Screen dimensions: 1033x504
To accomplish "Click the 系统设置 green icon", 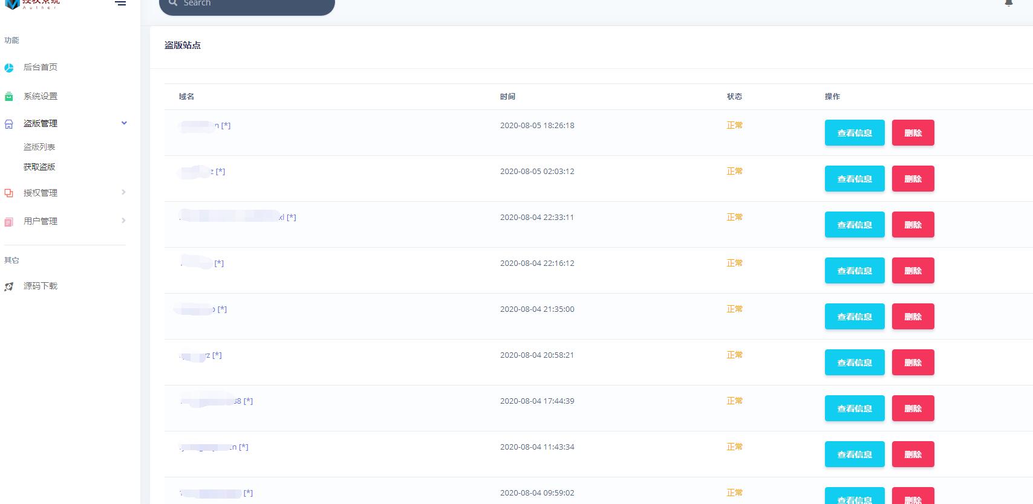I will pyautogui.click(x=9, y=97).
